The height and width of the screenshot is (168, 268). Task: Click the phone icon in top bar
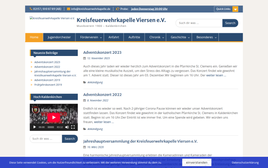tap(31, 9)
